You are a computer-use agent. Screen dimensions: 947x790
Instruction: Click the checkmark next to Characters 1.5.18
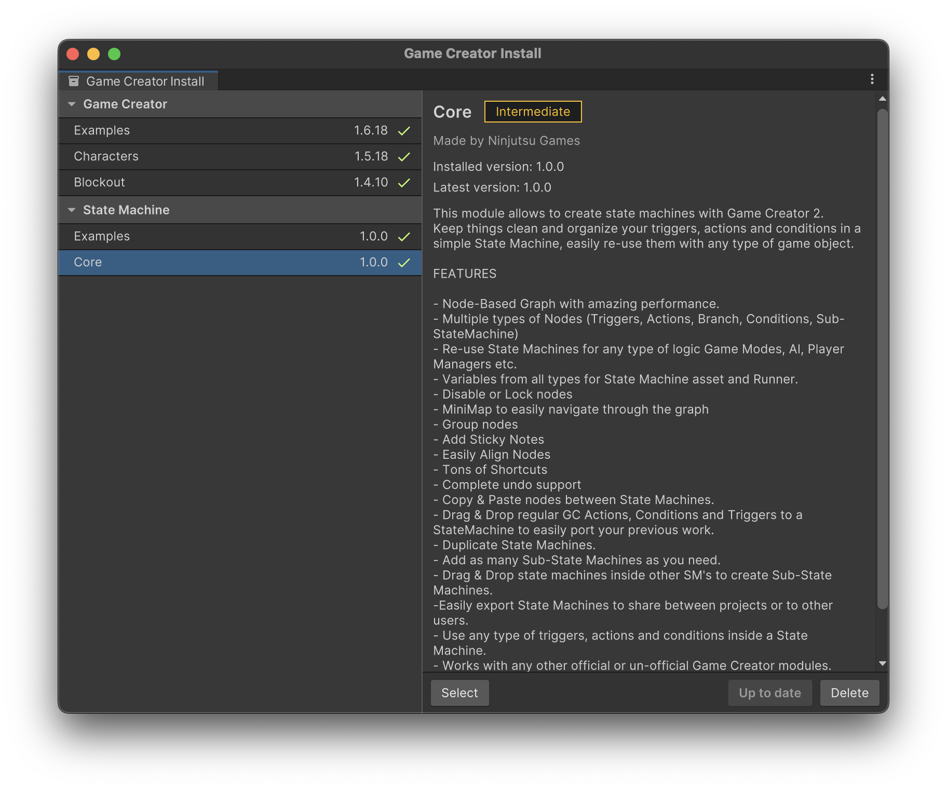click(x=404, y=157)
